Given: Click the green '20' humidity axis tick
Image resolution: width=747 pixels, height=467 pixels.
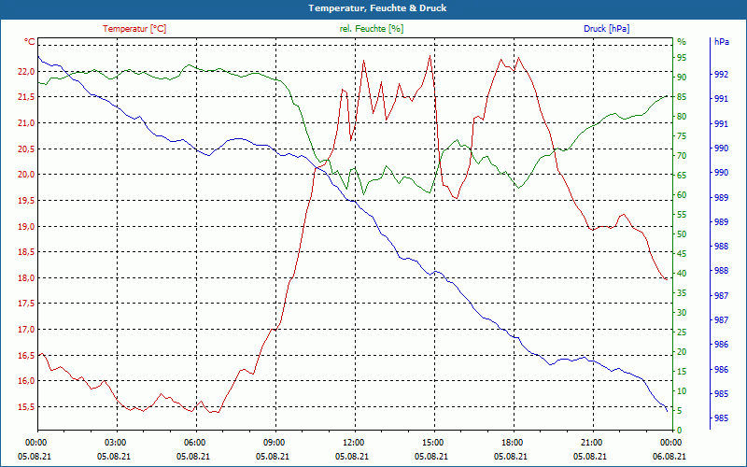Looking at the screenshot, I should [683, 352].
